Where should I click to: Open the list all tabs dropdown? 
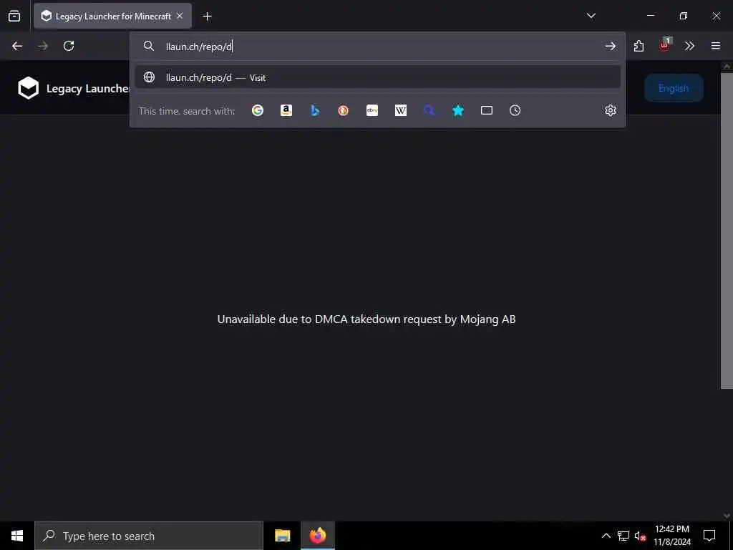591,16
